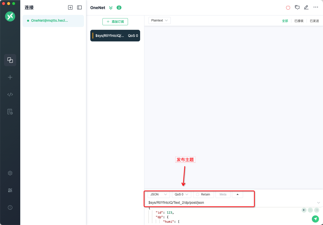The image size is (323, 225).
Task: Click the Meta button
Action: click(223, 194)
